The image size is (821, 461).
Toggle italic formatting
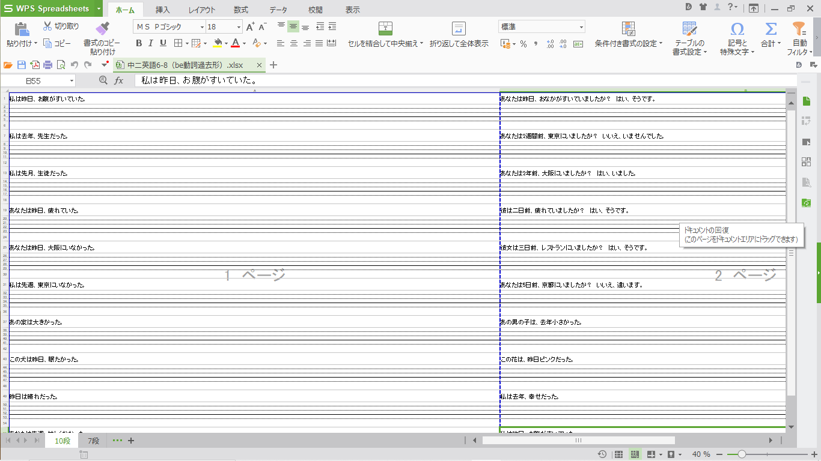click(151, 43)
